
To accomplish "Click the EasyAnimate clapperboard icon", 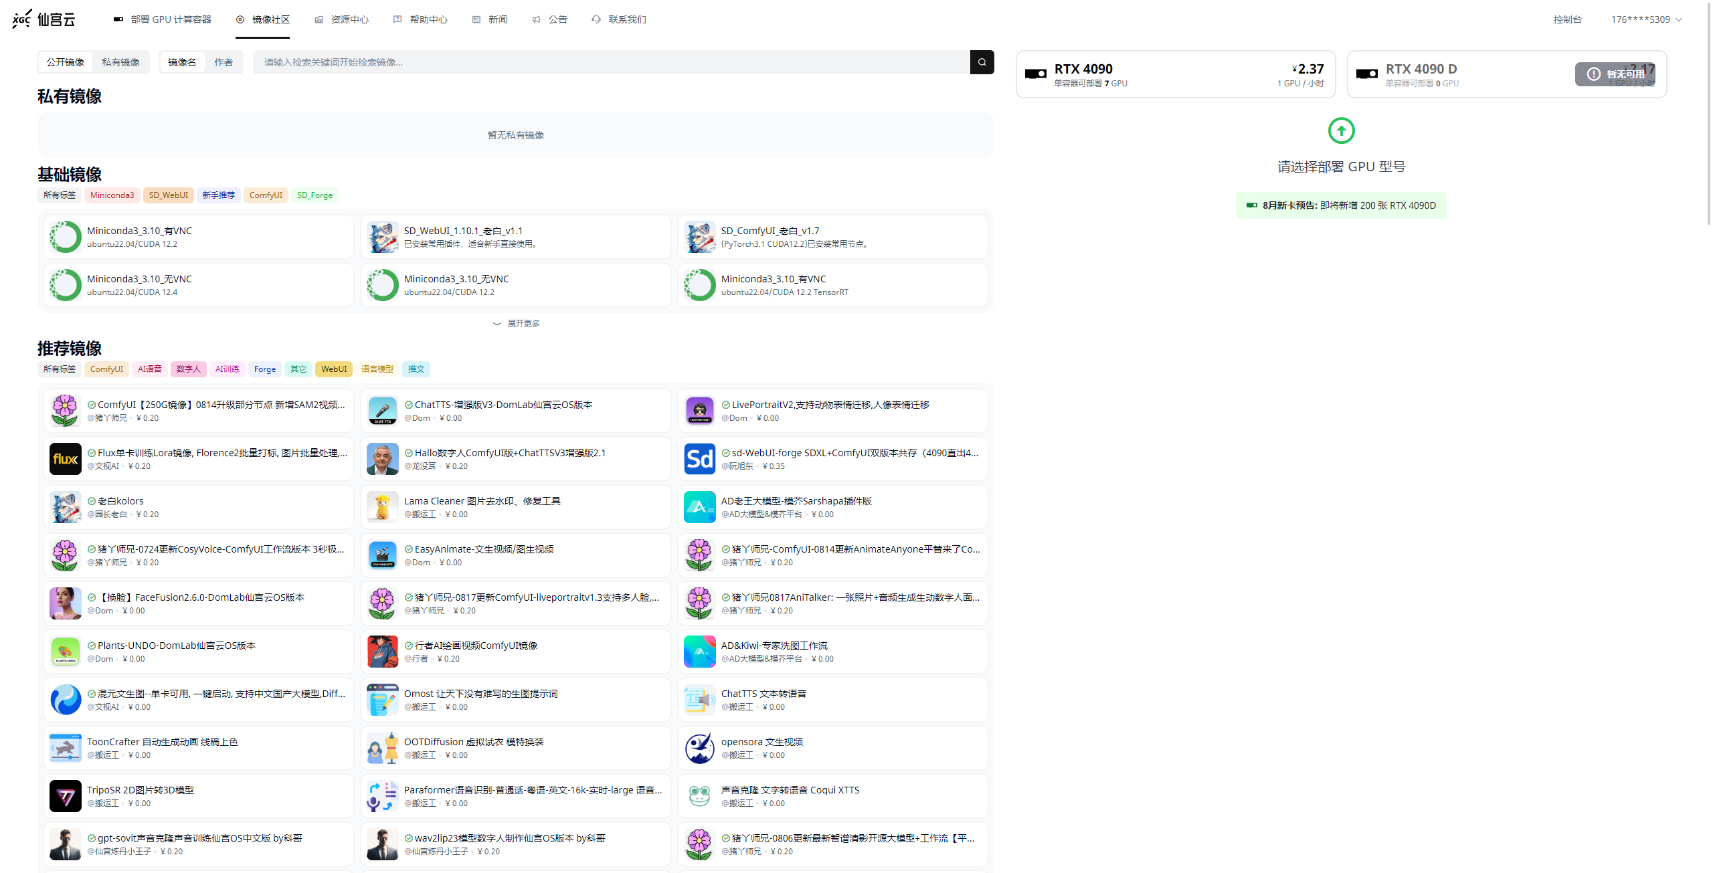I will pyautogui.click(x=383, y=555).
